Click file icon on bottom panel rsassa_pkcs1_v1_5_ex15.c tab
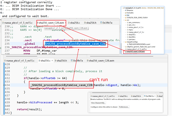Viewport: 172px width, 116px height. tap(91, 96)
